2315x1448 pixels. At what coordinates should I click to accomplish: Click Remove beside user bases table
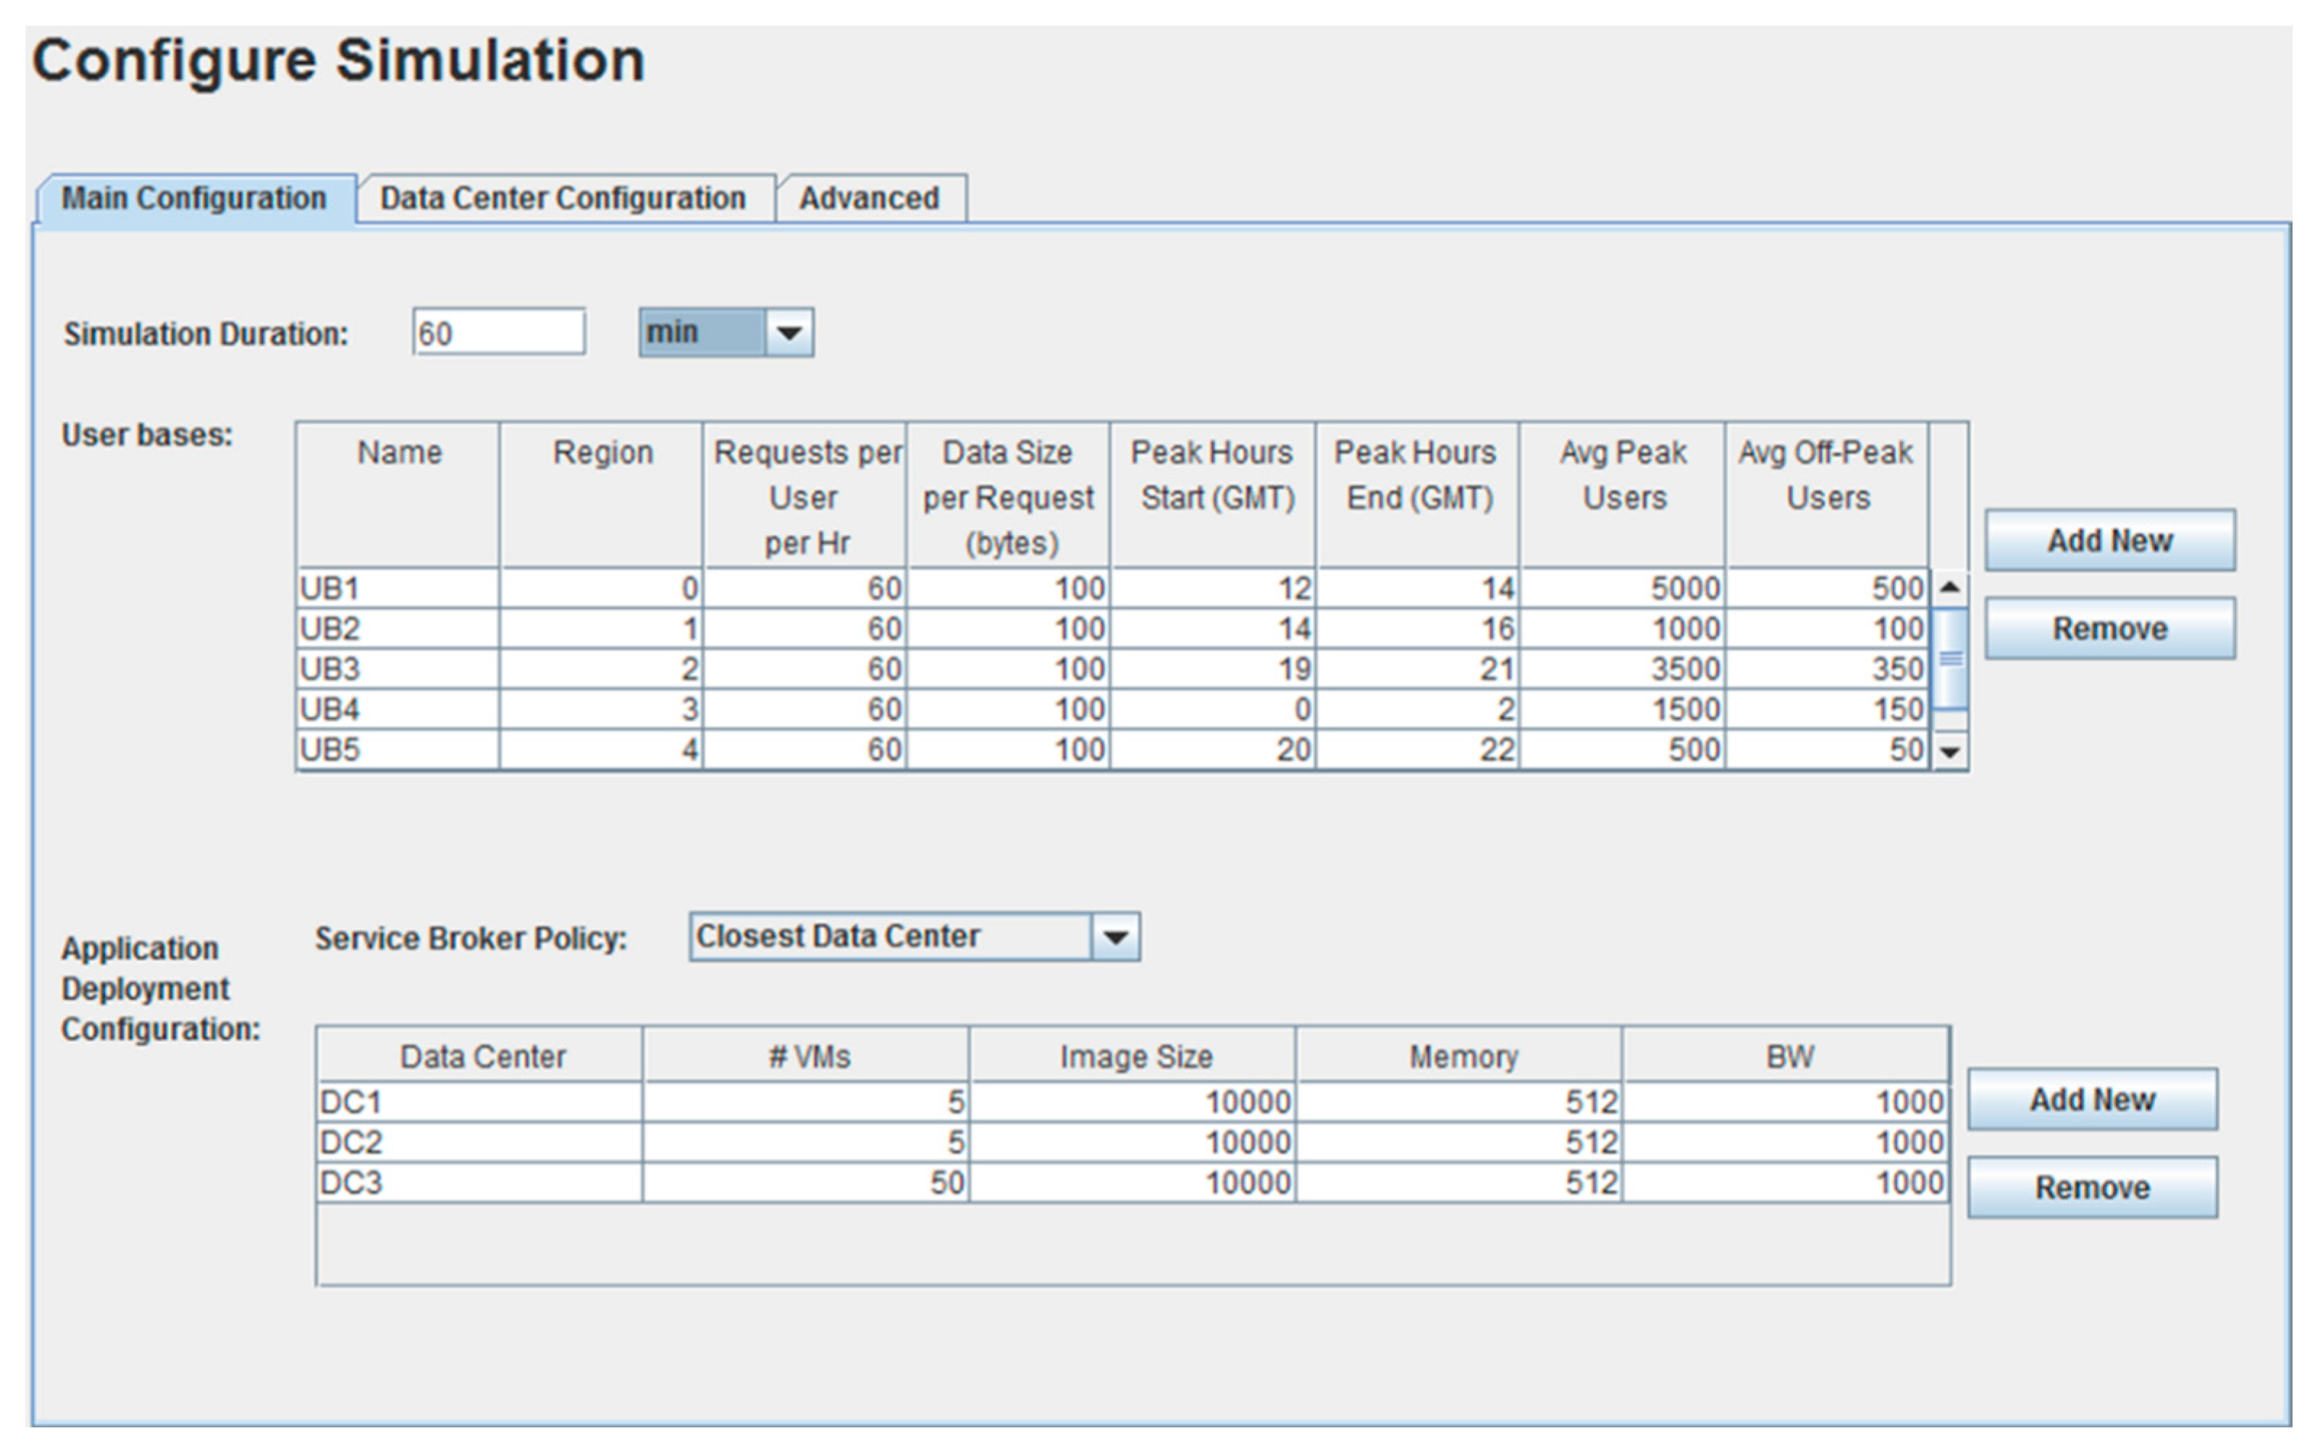coord(2109,628)
